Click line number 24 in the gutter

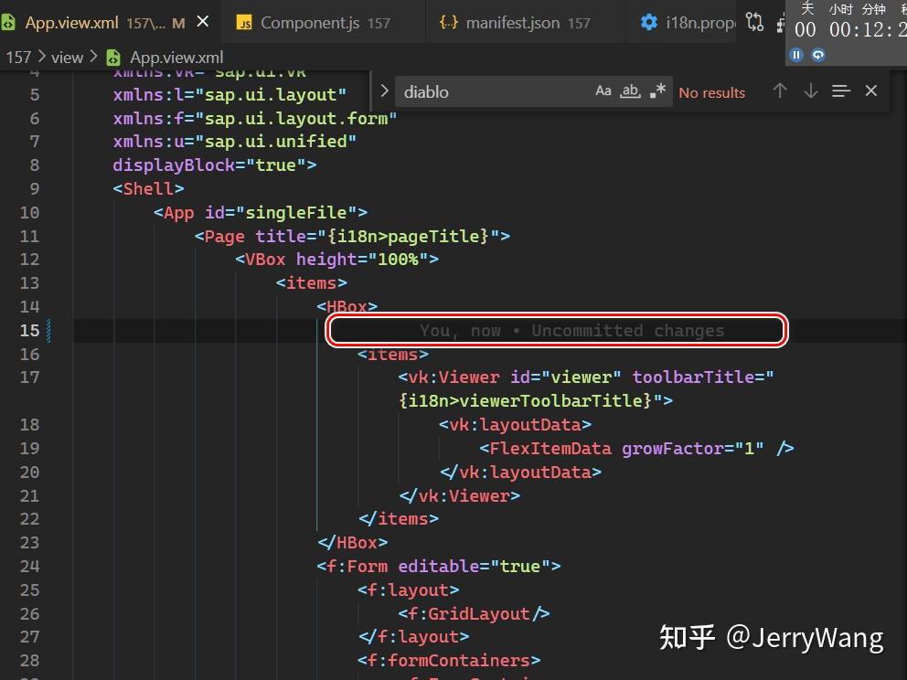29,566
